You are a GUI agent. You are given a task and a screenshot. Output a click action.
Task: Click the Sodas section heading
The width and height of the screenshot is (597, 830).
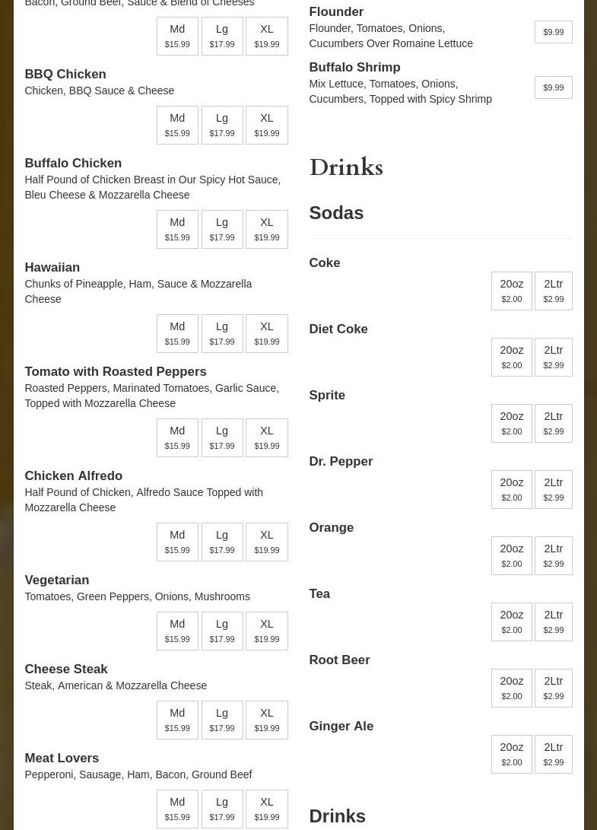click(x=336, y=213)
